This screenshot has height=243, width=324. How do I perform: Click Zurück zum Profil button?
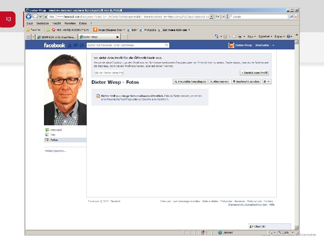[x=254, y=73]
